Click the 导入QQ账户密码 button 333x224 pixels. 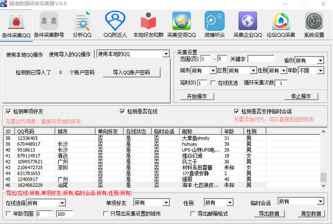(x=131, y=73)
